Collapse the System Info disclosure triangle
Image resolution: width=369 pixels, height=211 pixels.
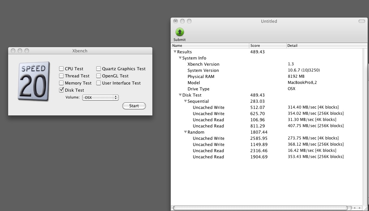180,58
